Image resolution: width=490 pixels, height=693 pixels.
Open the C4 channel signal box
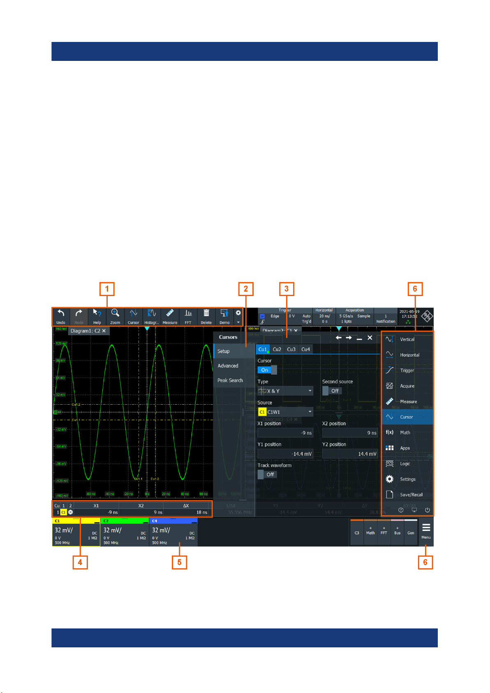coord(173,532)
